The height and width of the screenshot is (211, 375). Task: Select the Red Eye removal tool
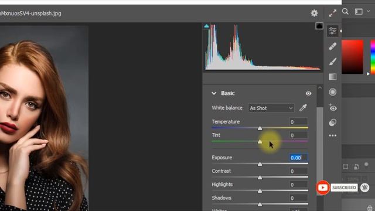pyautogui.click(x=332, y=107)
